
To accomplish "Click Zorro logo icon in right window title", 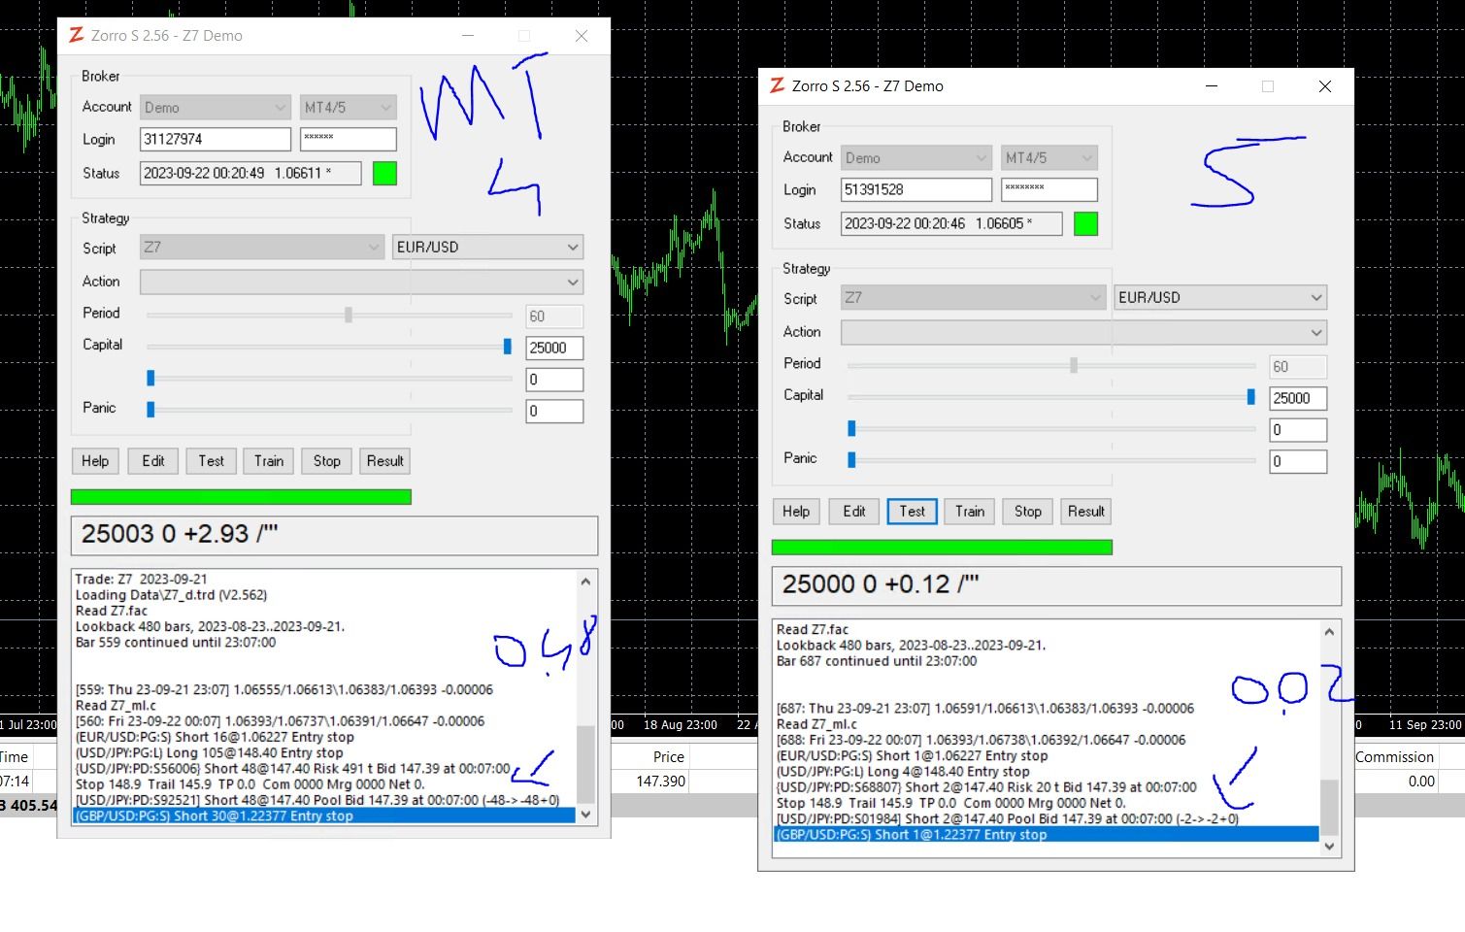I will (x=777, y=85).
